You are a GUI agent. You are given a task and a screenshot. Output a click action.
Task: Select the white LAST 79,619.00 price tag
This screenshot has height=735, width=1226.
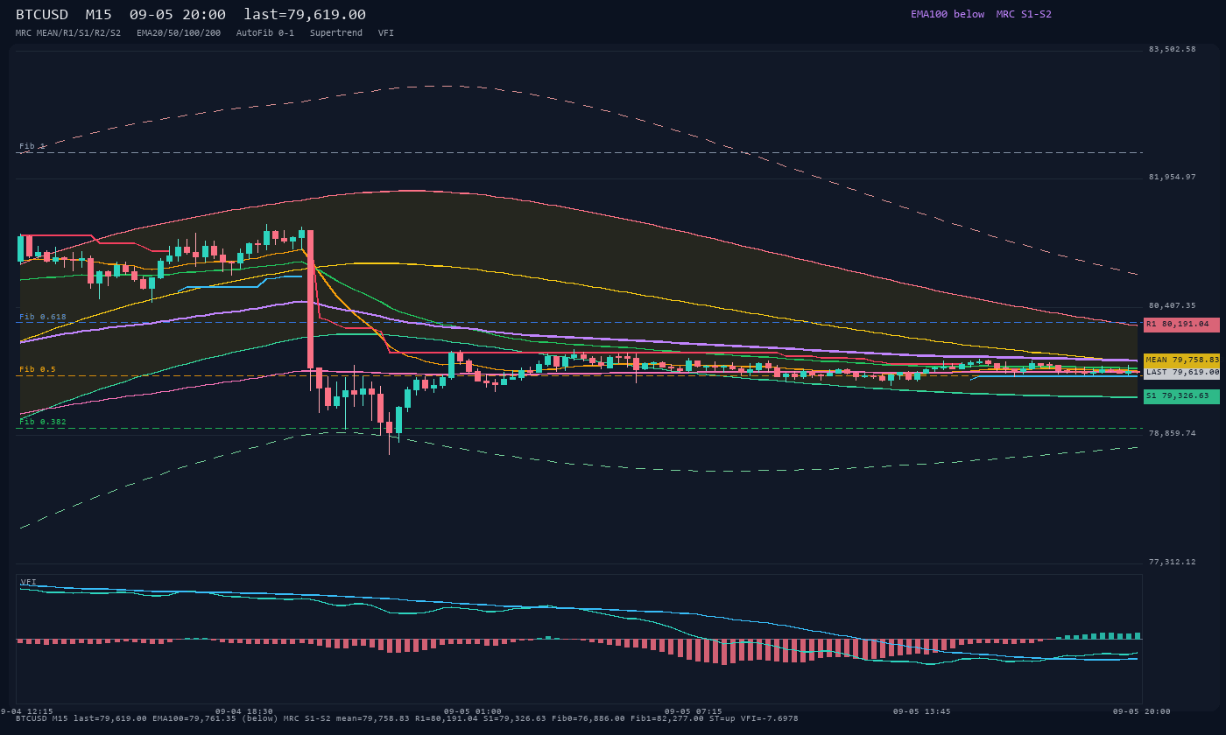1181,372
